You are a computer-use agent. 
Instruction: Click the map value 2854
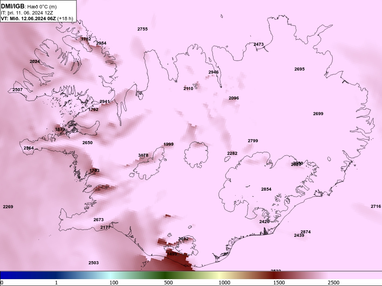[266, 189]
